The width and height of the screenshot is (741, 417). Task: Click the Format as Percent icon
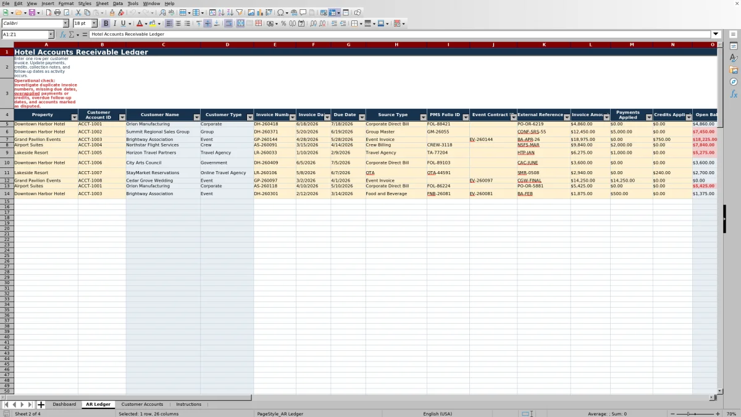(x=283, y=23)
